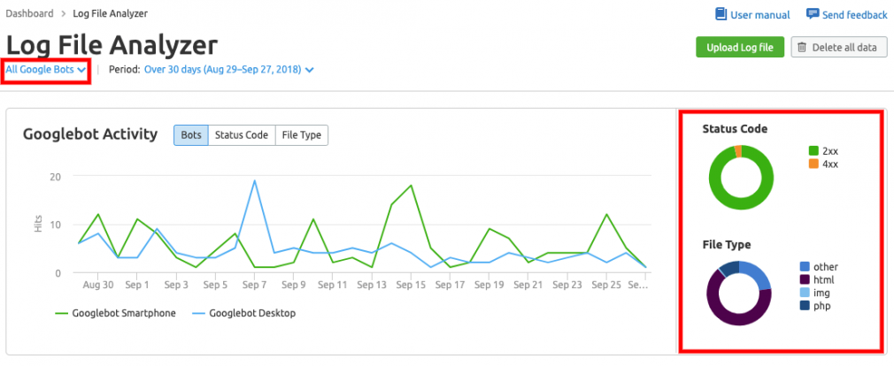Select the Bots chart view
The width and height of the screenshot is (894, 366).
coord(191,135)
